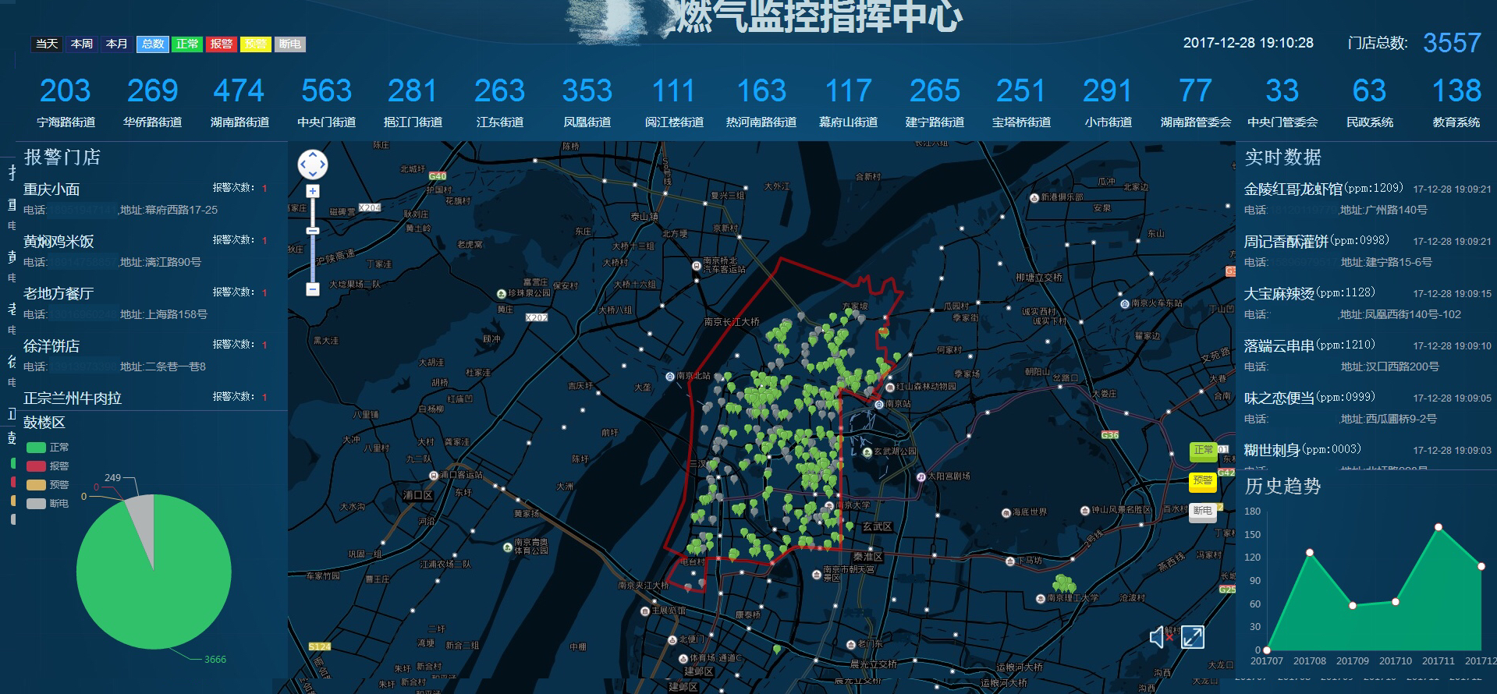This screenshot has width=1497, height=694.
Task: Open realtime entry 金陵红哥龙虾馆
Action: 1293,189
